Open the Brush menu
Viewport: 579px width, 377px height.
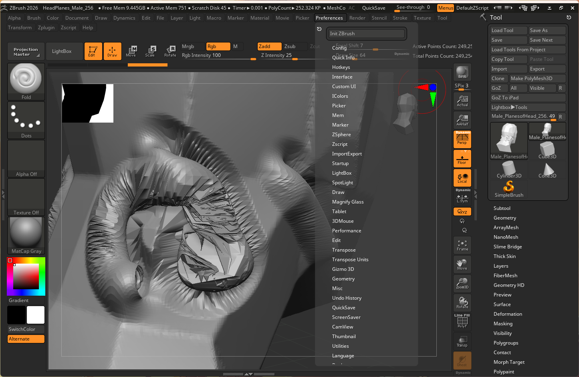[34, 18]
